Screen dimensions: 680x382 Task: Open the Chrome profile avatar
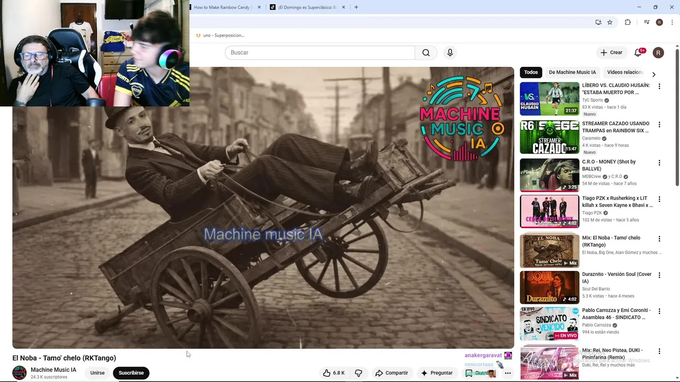click(x=659, y=22)
